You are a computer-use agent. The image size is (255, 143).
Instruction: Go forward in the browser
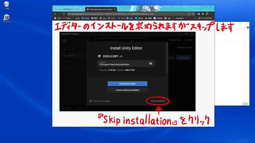(60, 14)
